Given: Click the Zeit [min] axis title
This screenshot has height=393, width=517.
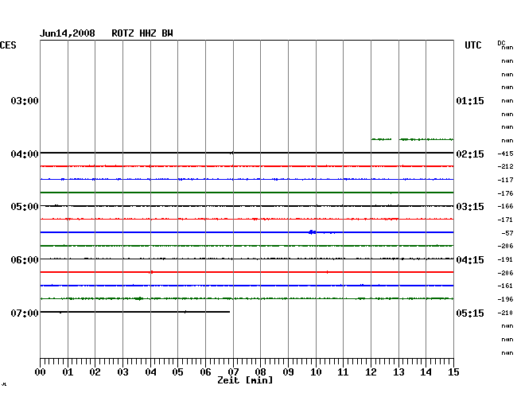Looking at the screenshot, I should (x=245, y=380).
